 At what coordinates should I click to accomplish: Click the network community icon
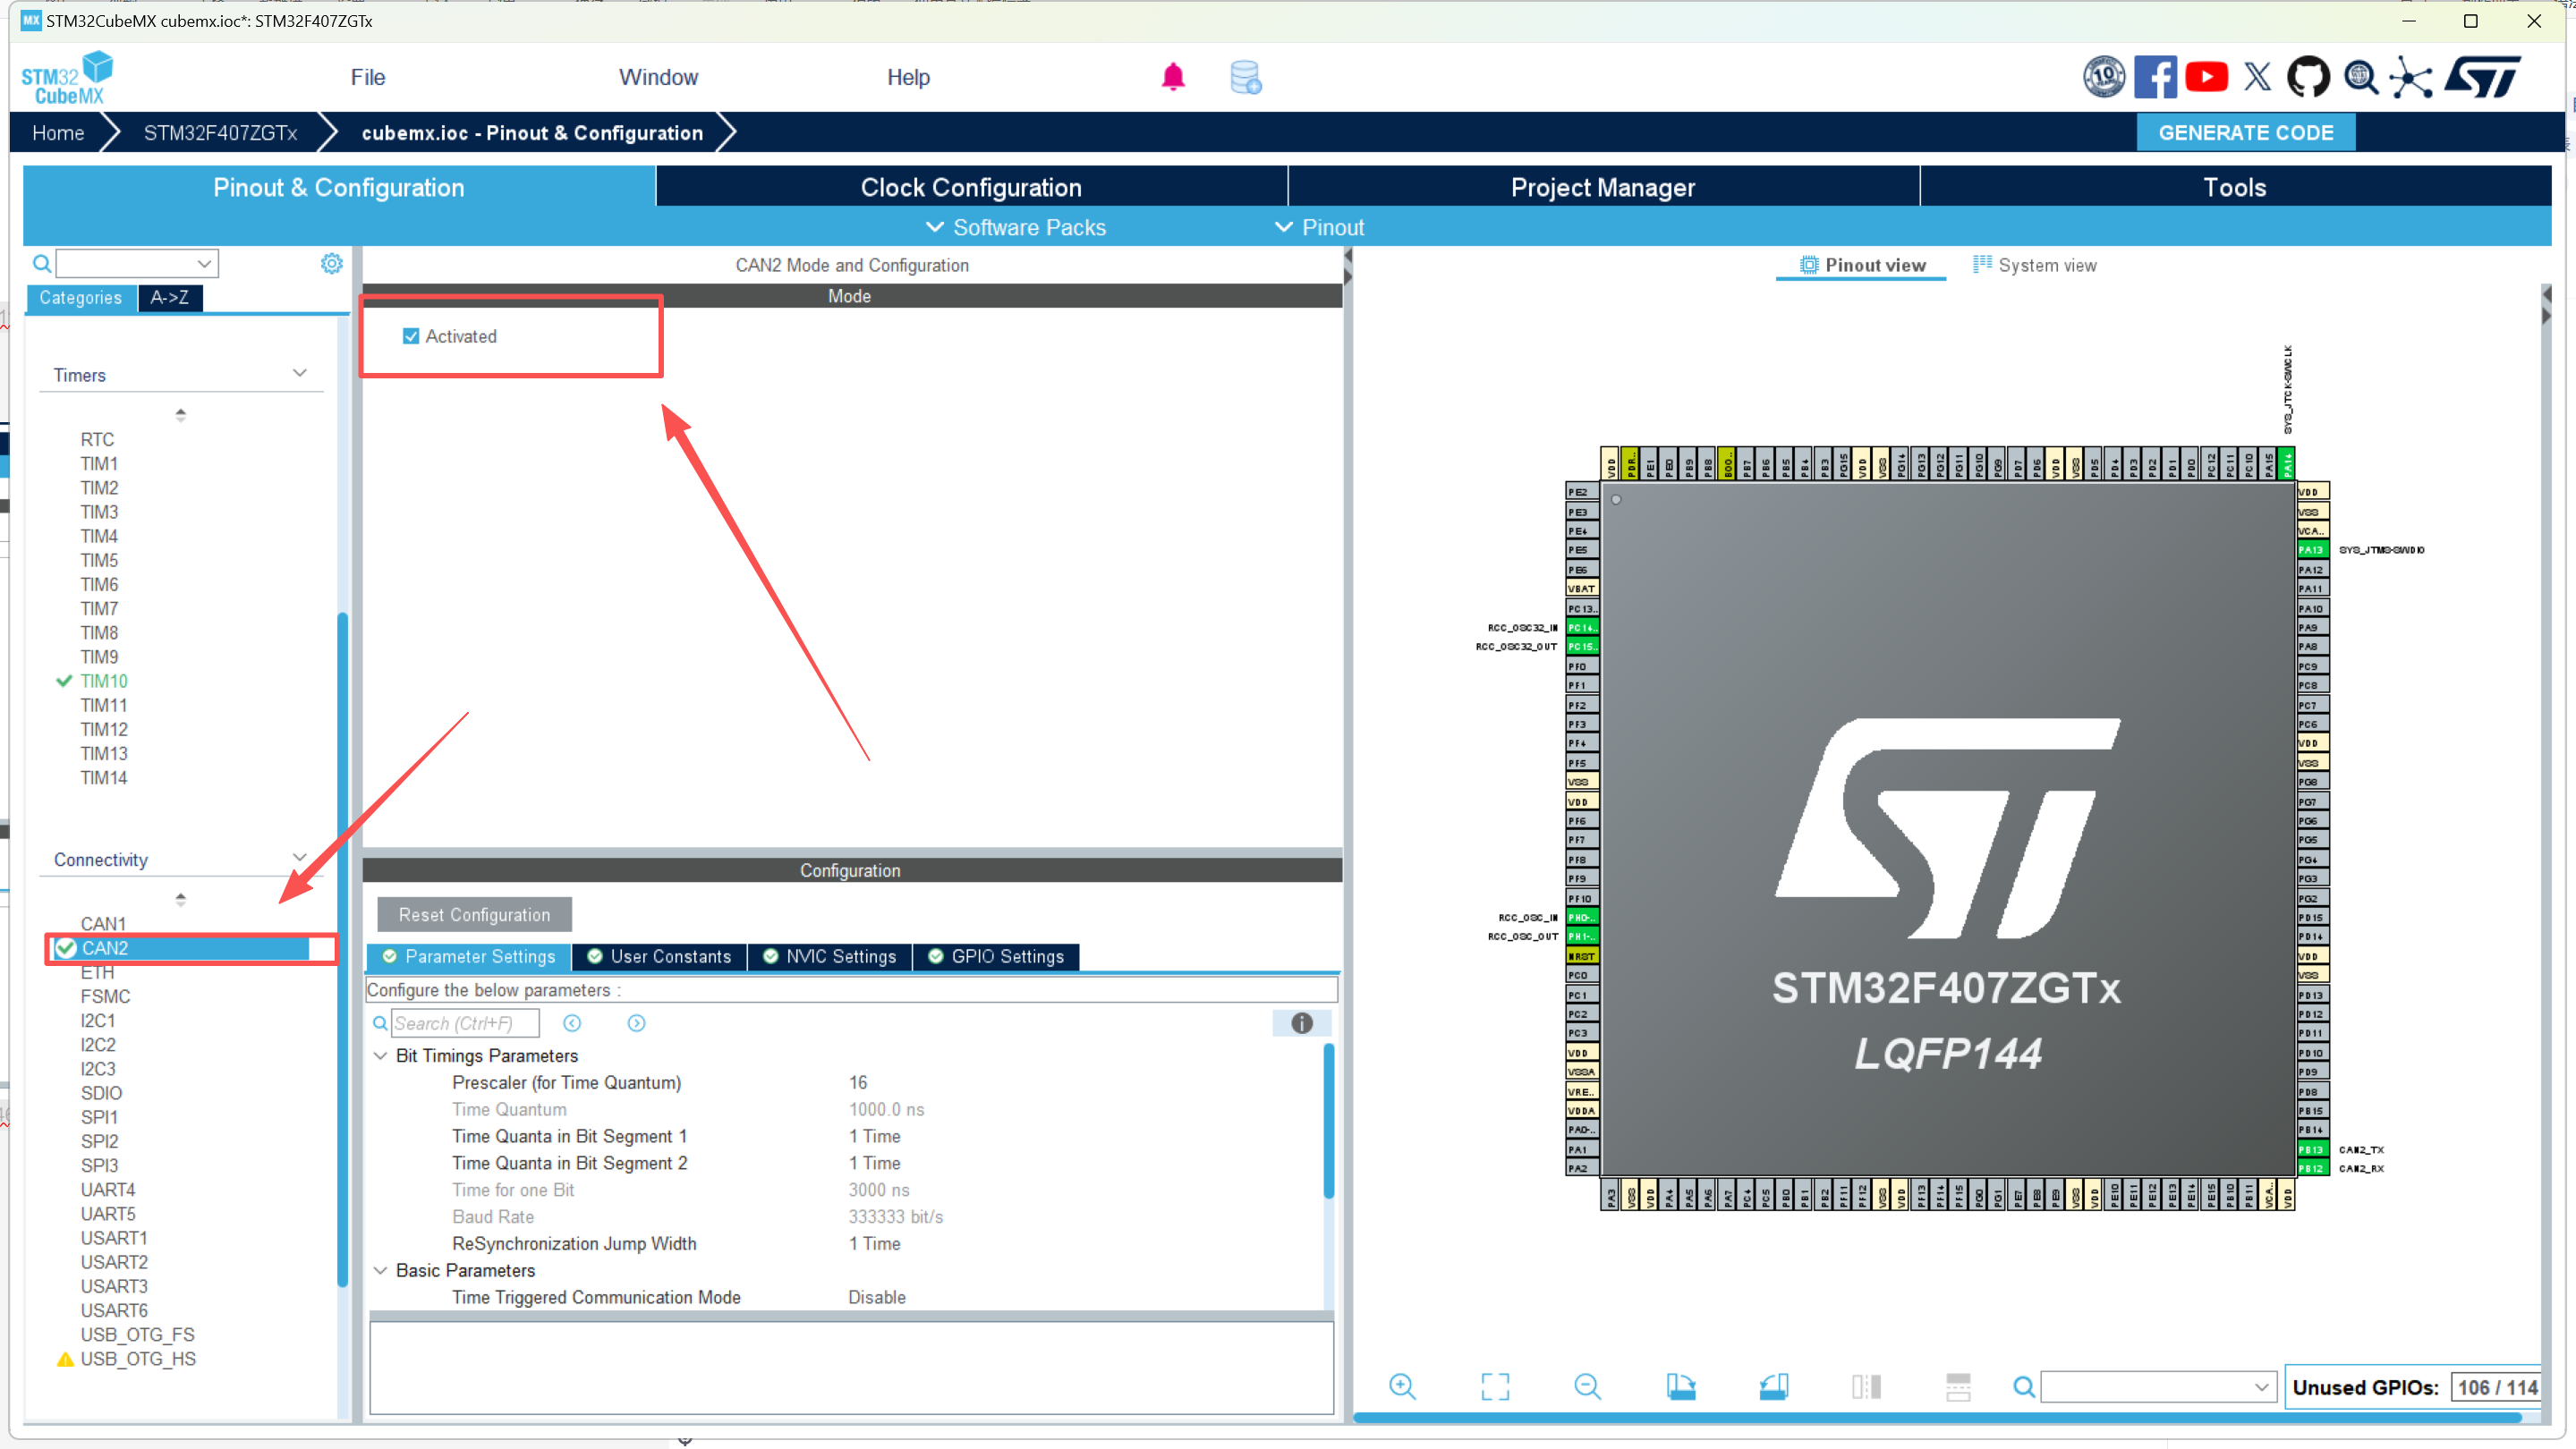click(2411, 77)
